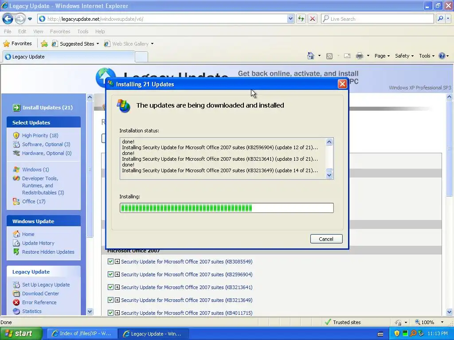
Task: Open the Web Slice Gallery dropdown
Action: pyautogui.click(x=153, y=44)
